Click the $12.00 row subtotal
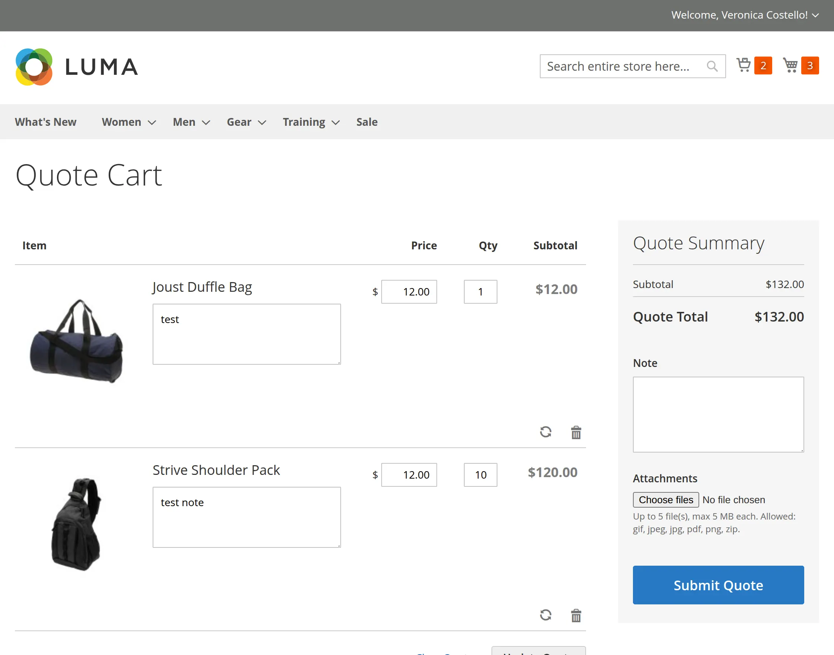The width and height of the screenshot is (834, 655). 556,289
